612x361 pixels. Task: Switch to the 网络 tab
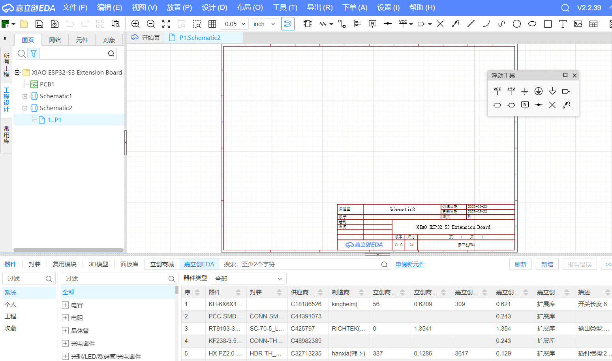point(55,40)
